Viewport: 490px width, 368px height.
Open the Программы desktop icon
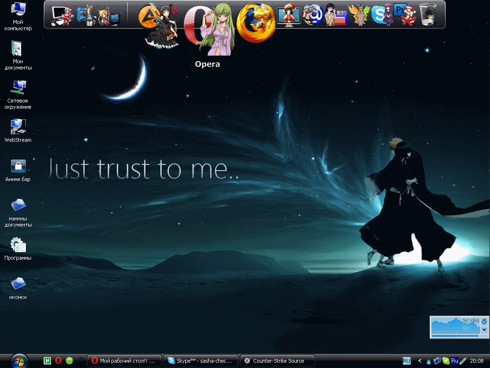(x=18, y=249)
